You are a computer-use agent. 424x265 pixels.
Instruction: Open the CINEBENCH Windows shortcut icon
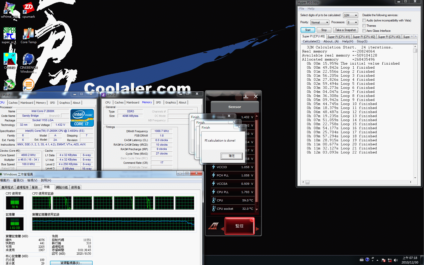click(29, 63)
